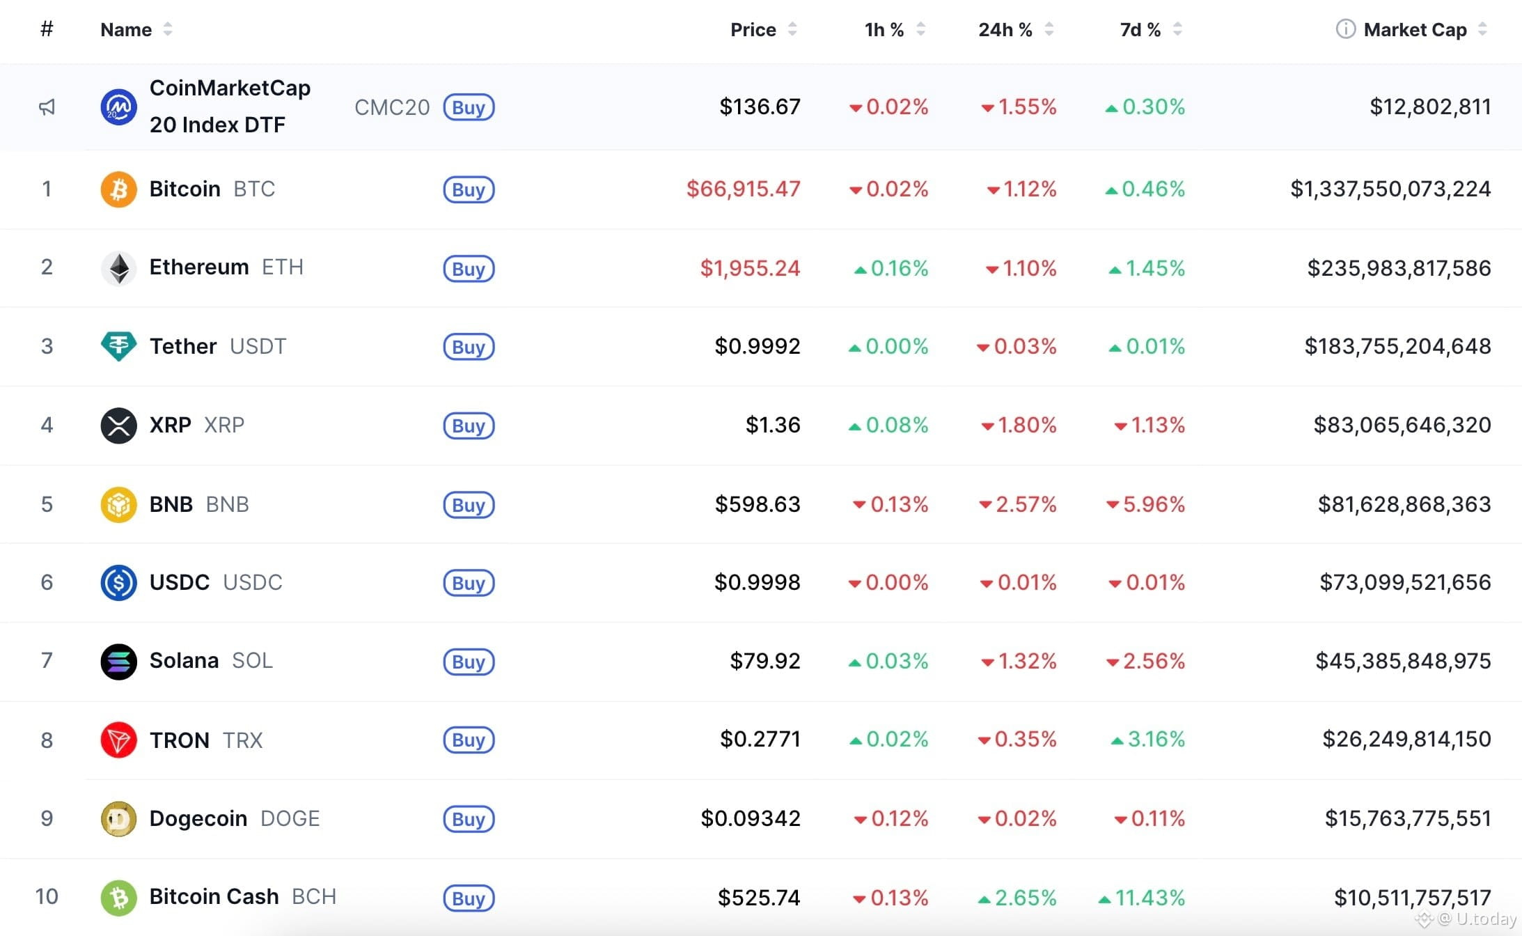1522x936 pixels.
Task: Click the # rank column header
Action: pyautogui.click(x=47, y=29)
